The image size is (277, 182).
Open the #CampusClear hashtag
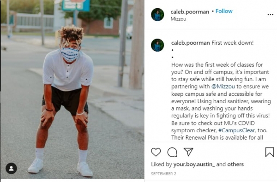coord(236,130)
